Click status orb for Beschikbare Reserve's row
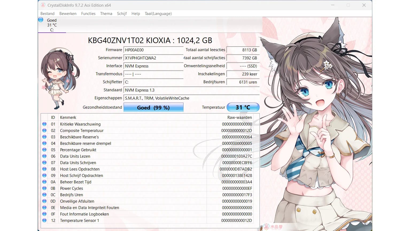The height and width of the screenshot is (231, 410). (44, 137)
